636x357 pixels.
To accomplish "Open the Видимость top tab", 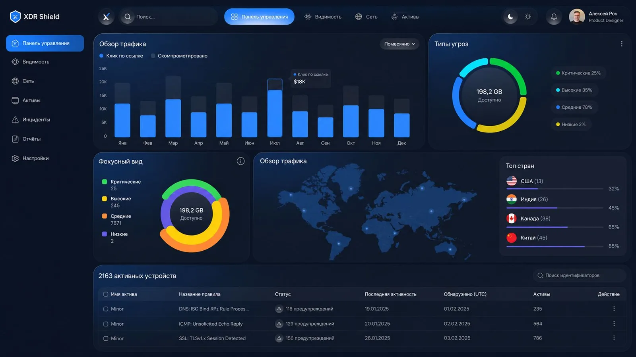I will [323, 17].
